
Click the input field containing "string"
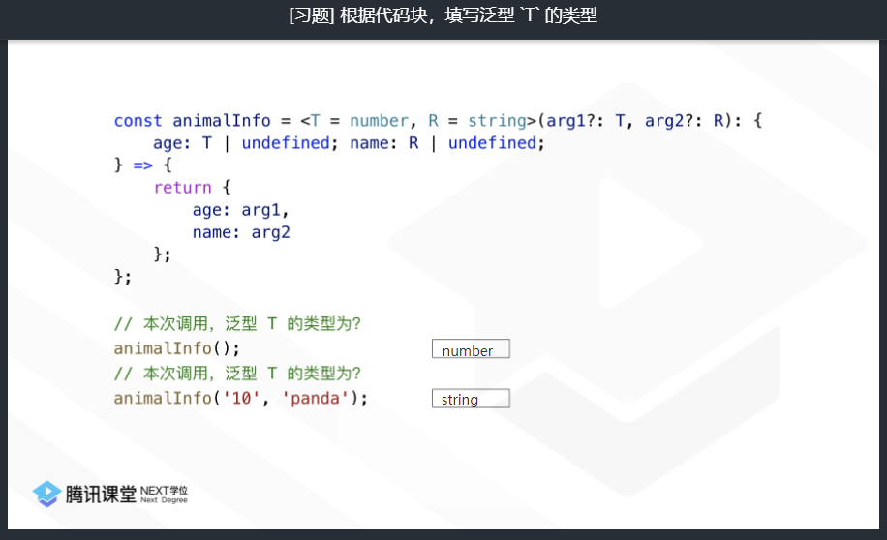coord(471,399)
